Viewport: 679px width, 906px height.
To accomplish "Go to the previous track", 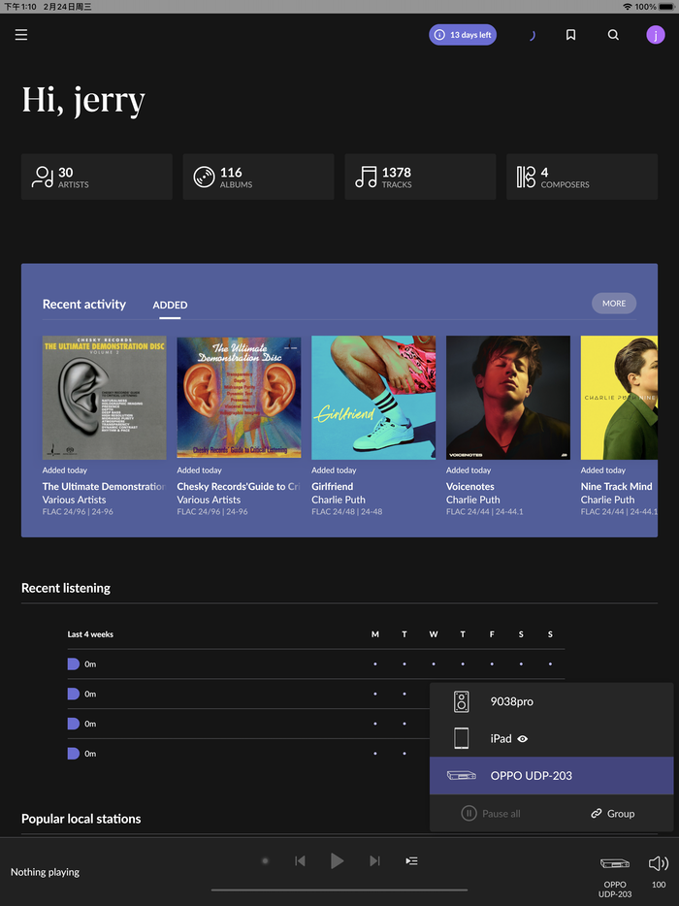I will click(x=300, y=860).
